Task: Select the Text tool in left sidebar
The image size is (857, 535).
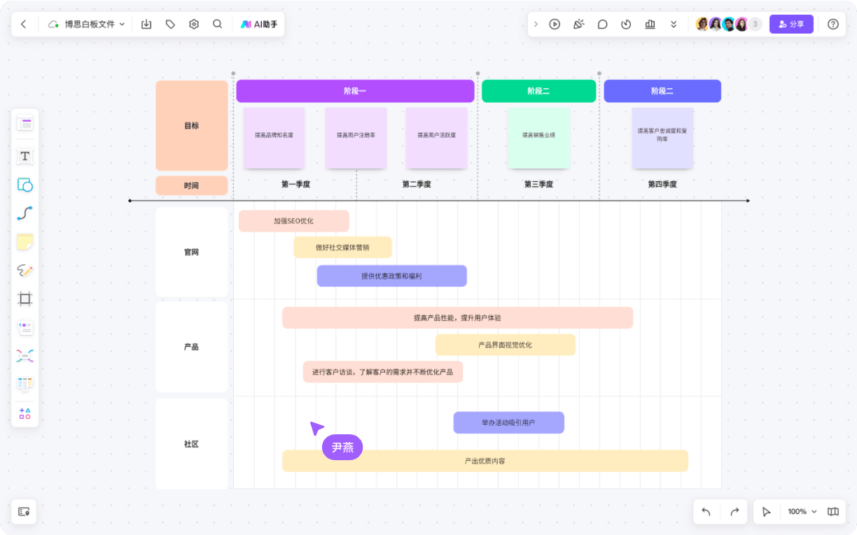Action: click(x=25, y=156)
